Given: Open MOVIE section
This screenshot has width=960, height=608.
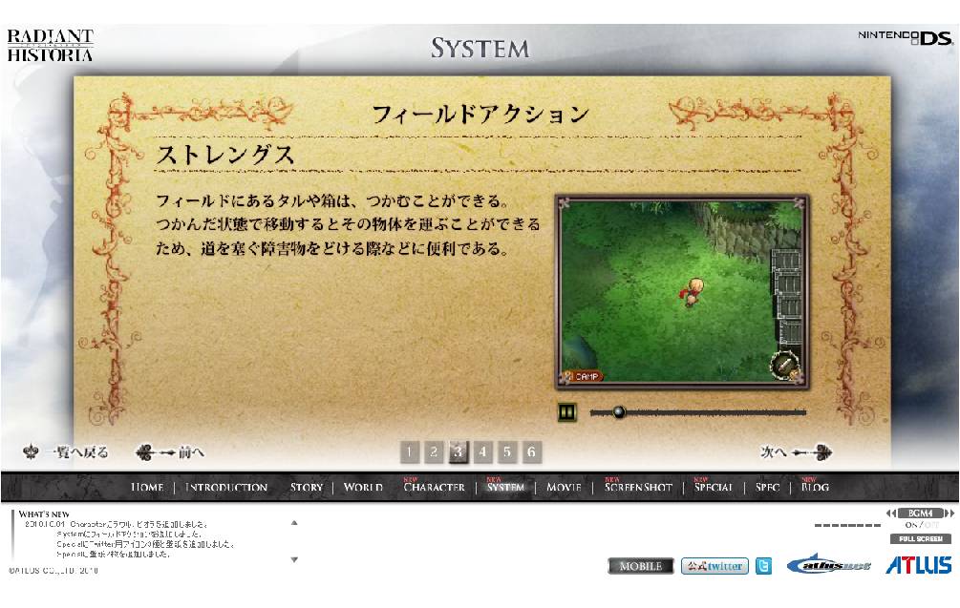Looking at the screenshot, I should tap(564, 488).
